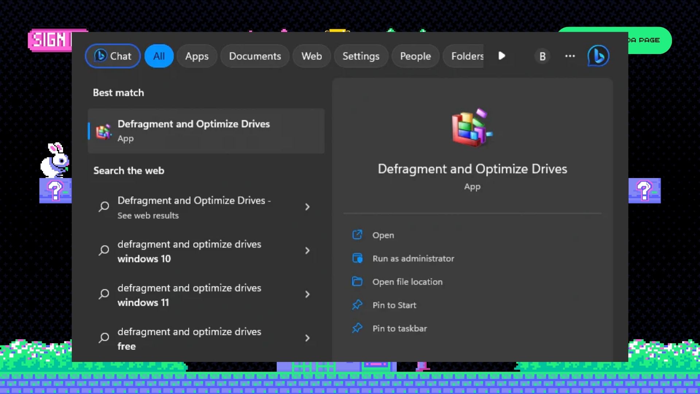700x394 pixels.
Task: Select the Web filter tab
Action: tap(312, 56)
